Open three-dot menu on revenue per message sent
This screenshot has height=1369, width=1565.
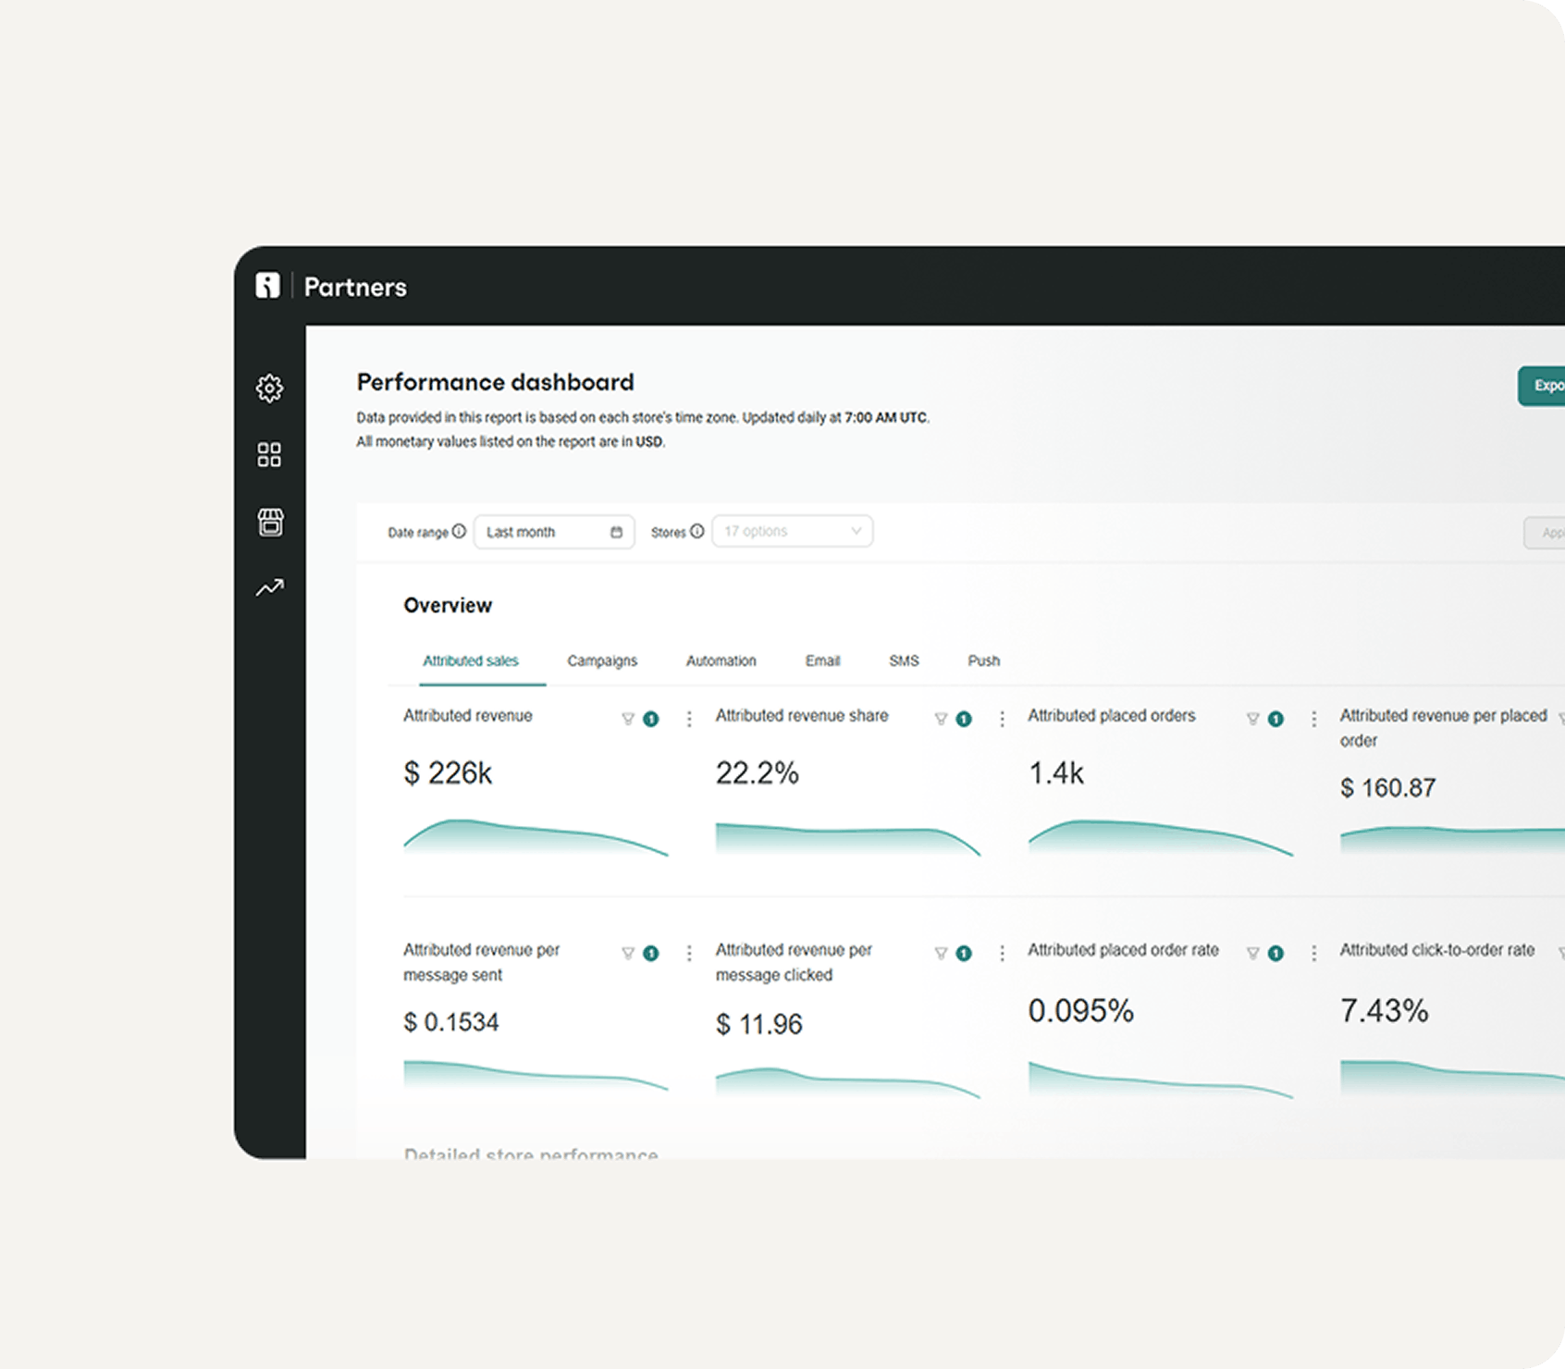689,954
